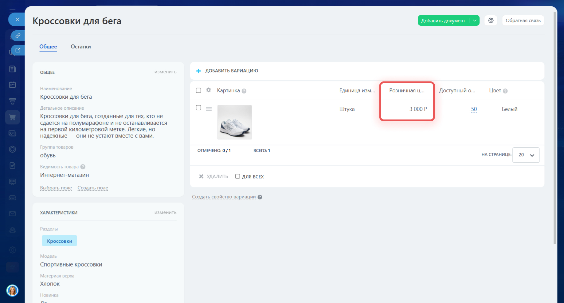Expand the Добавить документ dropdown arrow
The width and height of the screenshot is (564, 303).
click(475, 21)
